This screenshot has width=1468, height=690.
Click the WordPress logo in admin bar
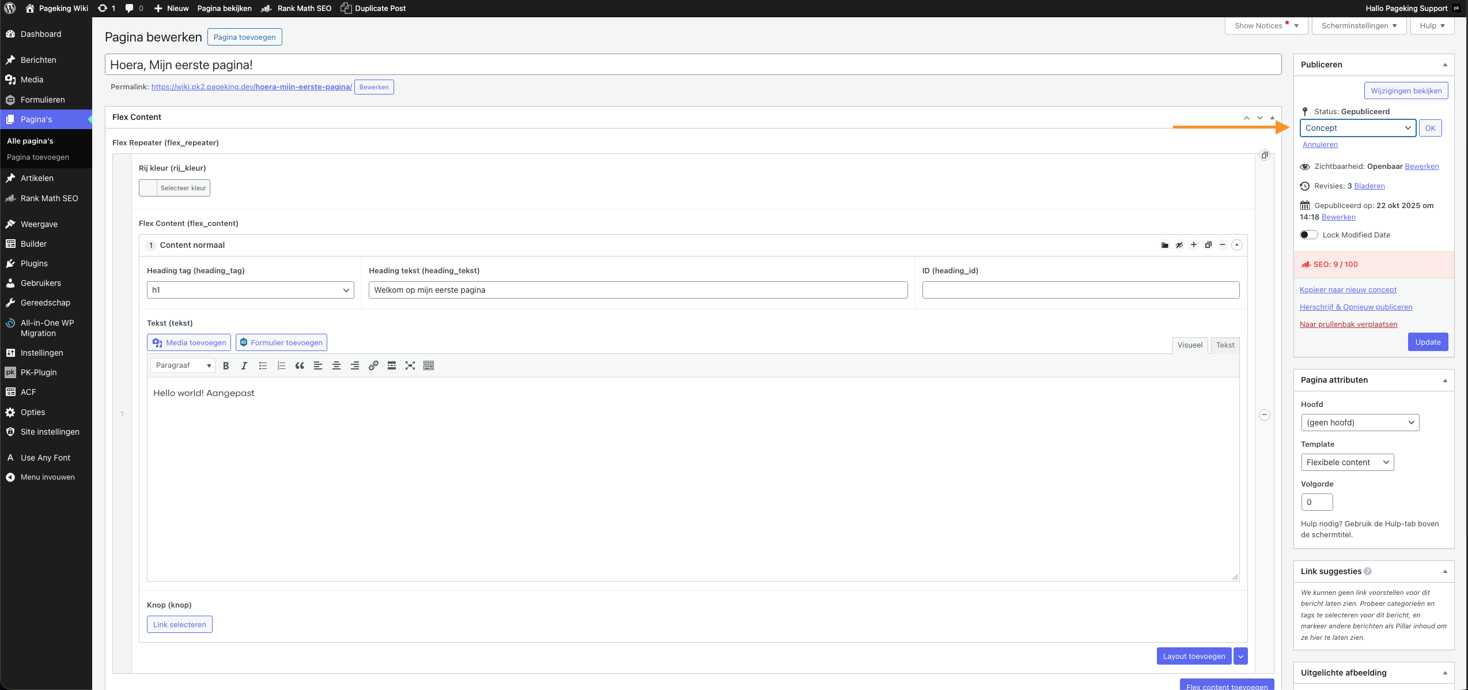(x=10, y=8)
